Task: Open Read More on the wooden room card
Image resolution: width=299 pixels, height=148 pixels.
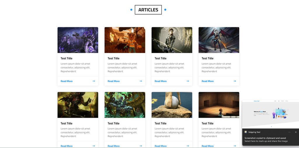Action: 208,146
